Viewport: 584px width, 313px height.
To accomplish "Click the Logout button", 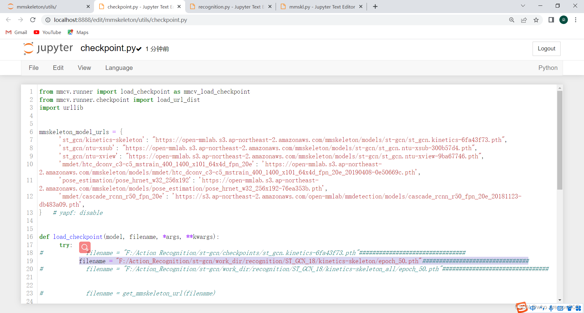I will tap(546, 49).
